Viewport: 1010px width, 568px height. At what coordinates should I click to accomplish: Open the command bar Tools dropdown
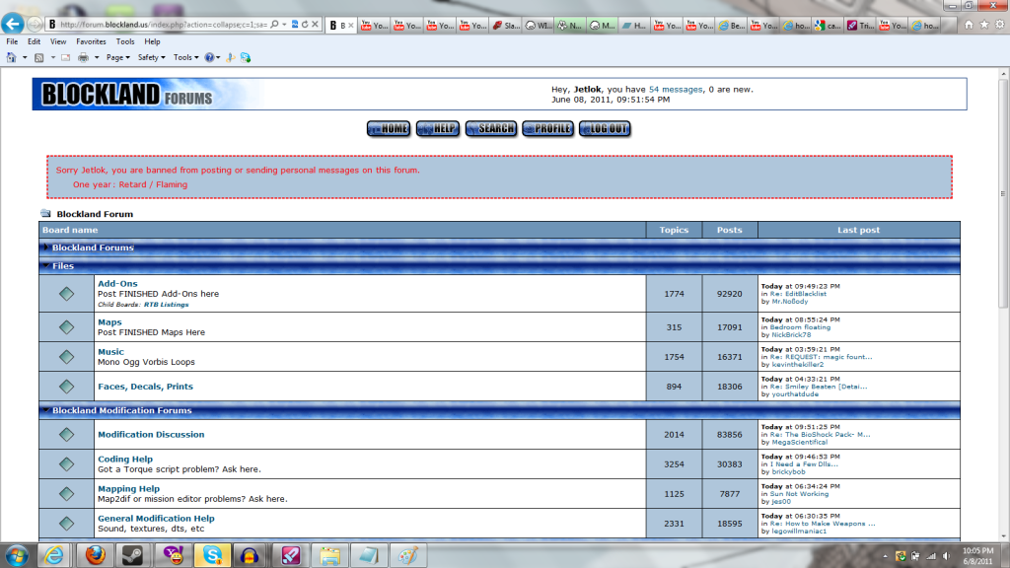click(x=186, y=57)
